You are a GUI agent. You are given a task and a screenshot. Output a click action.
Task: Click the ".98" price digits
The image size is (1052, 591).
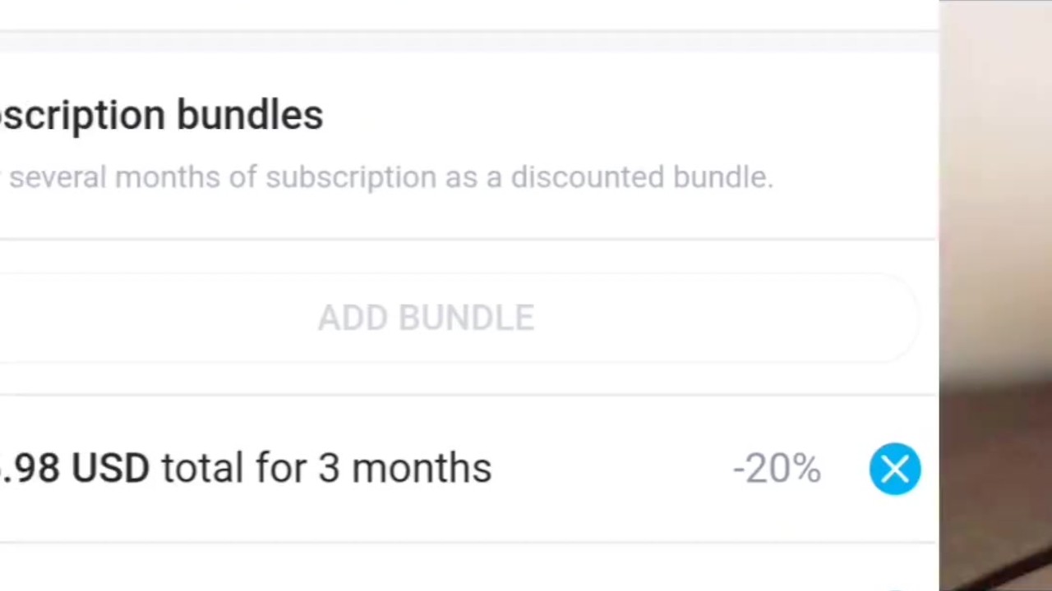(x=31, y=468)
